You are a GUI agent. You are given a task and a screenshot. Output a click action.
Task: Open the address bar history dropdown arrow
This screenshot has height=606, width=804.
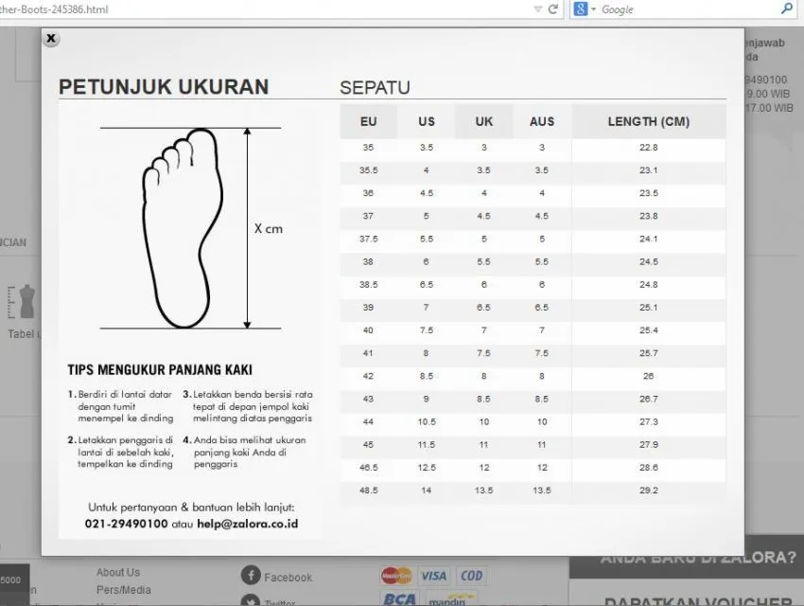point(538,9)
